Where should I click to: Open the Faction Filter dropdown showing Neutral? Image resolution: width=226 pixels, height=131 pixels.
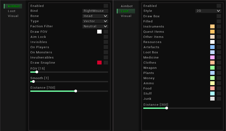[95, 26]
